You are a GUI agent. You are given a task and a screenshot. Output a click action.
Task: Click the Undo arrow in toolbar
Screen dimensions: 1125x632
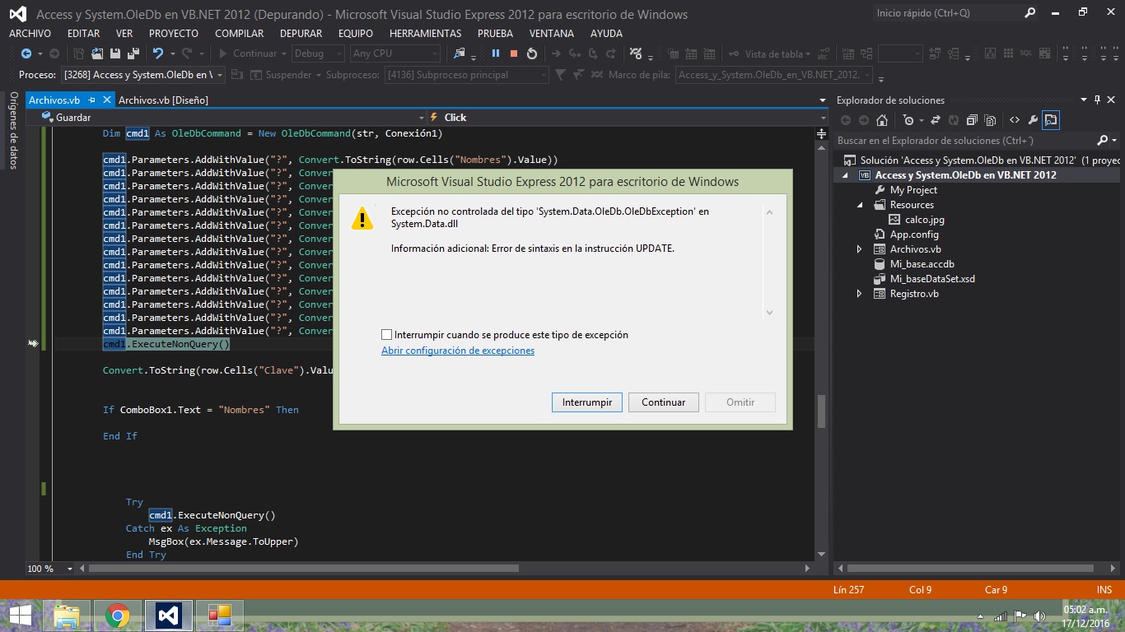click(x=157, y=53)
